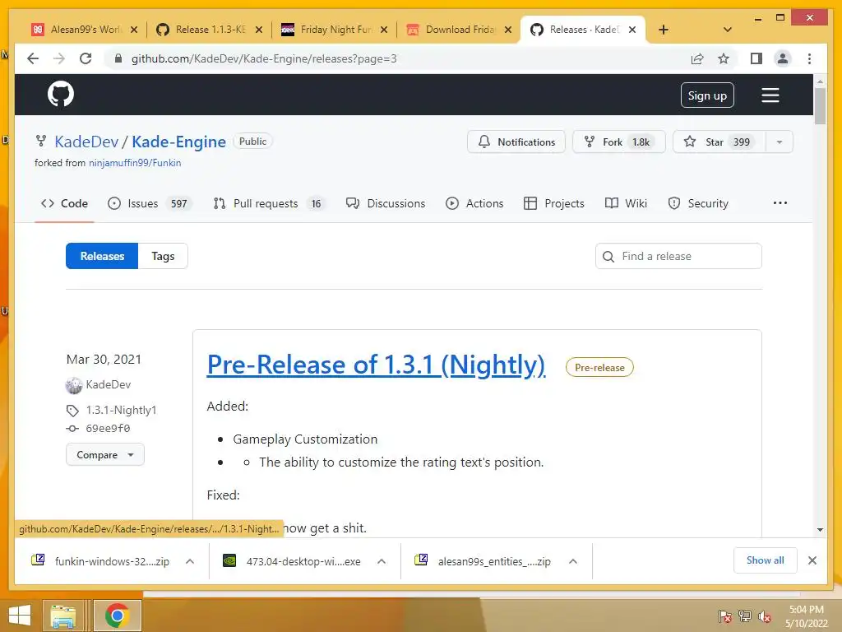Screen dimensions: 842x632
Task: Open the Pull requests tab
Action: pos(269,203)
